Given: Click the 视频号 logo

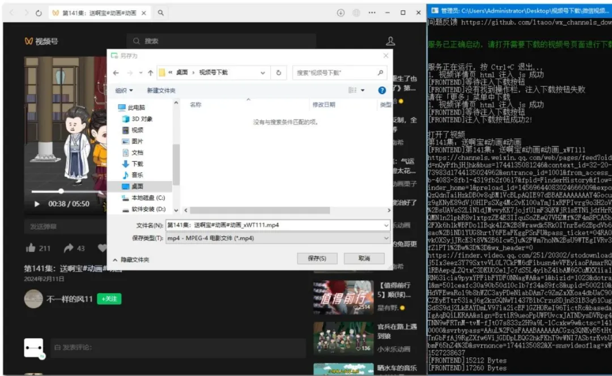Looking at the screenshot, I should coord(41,41).
